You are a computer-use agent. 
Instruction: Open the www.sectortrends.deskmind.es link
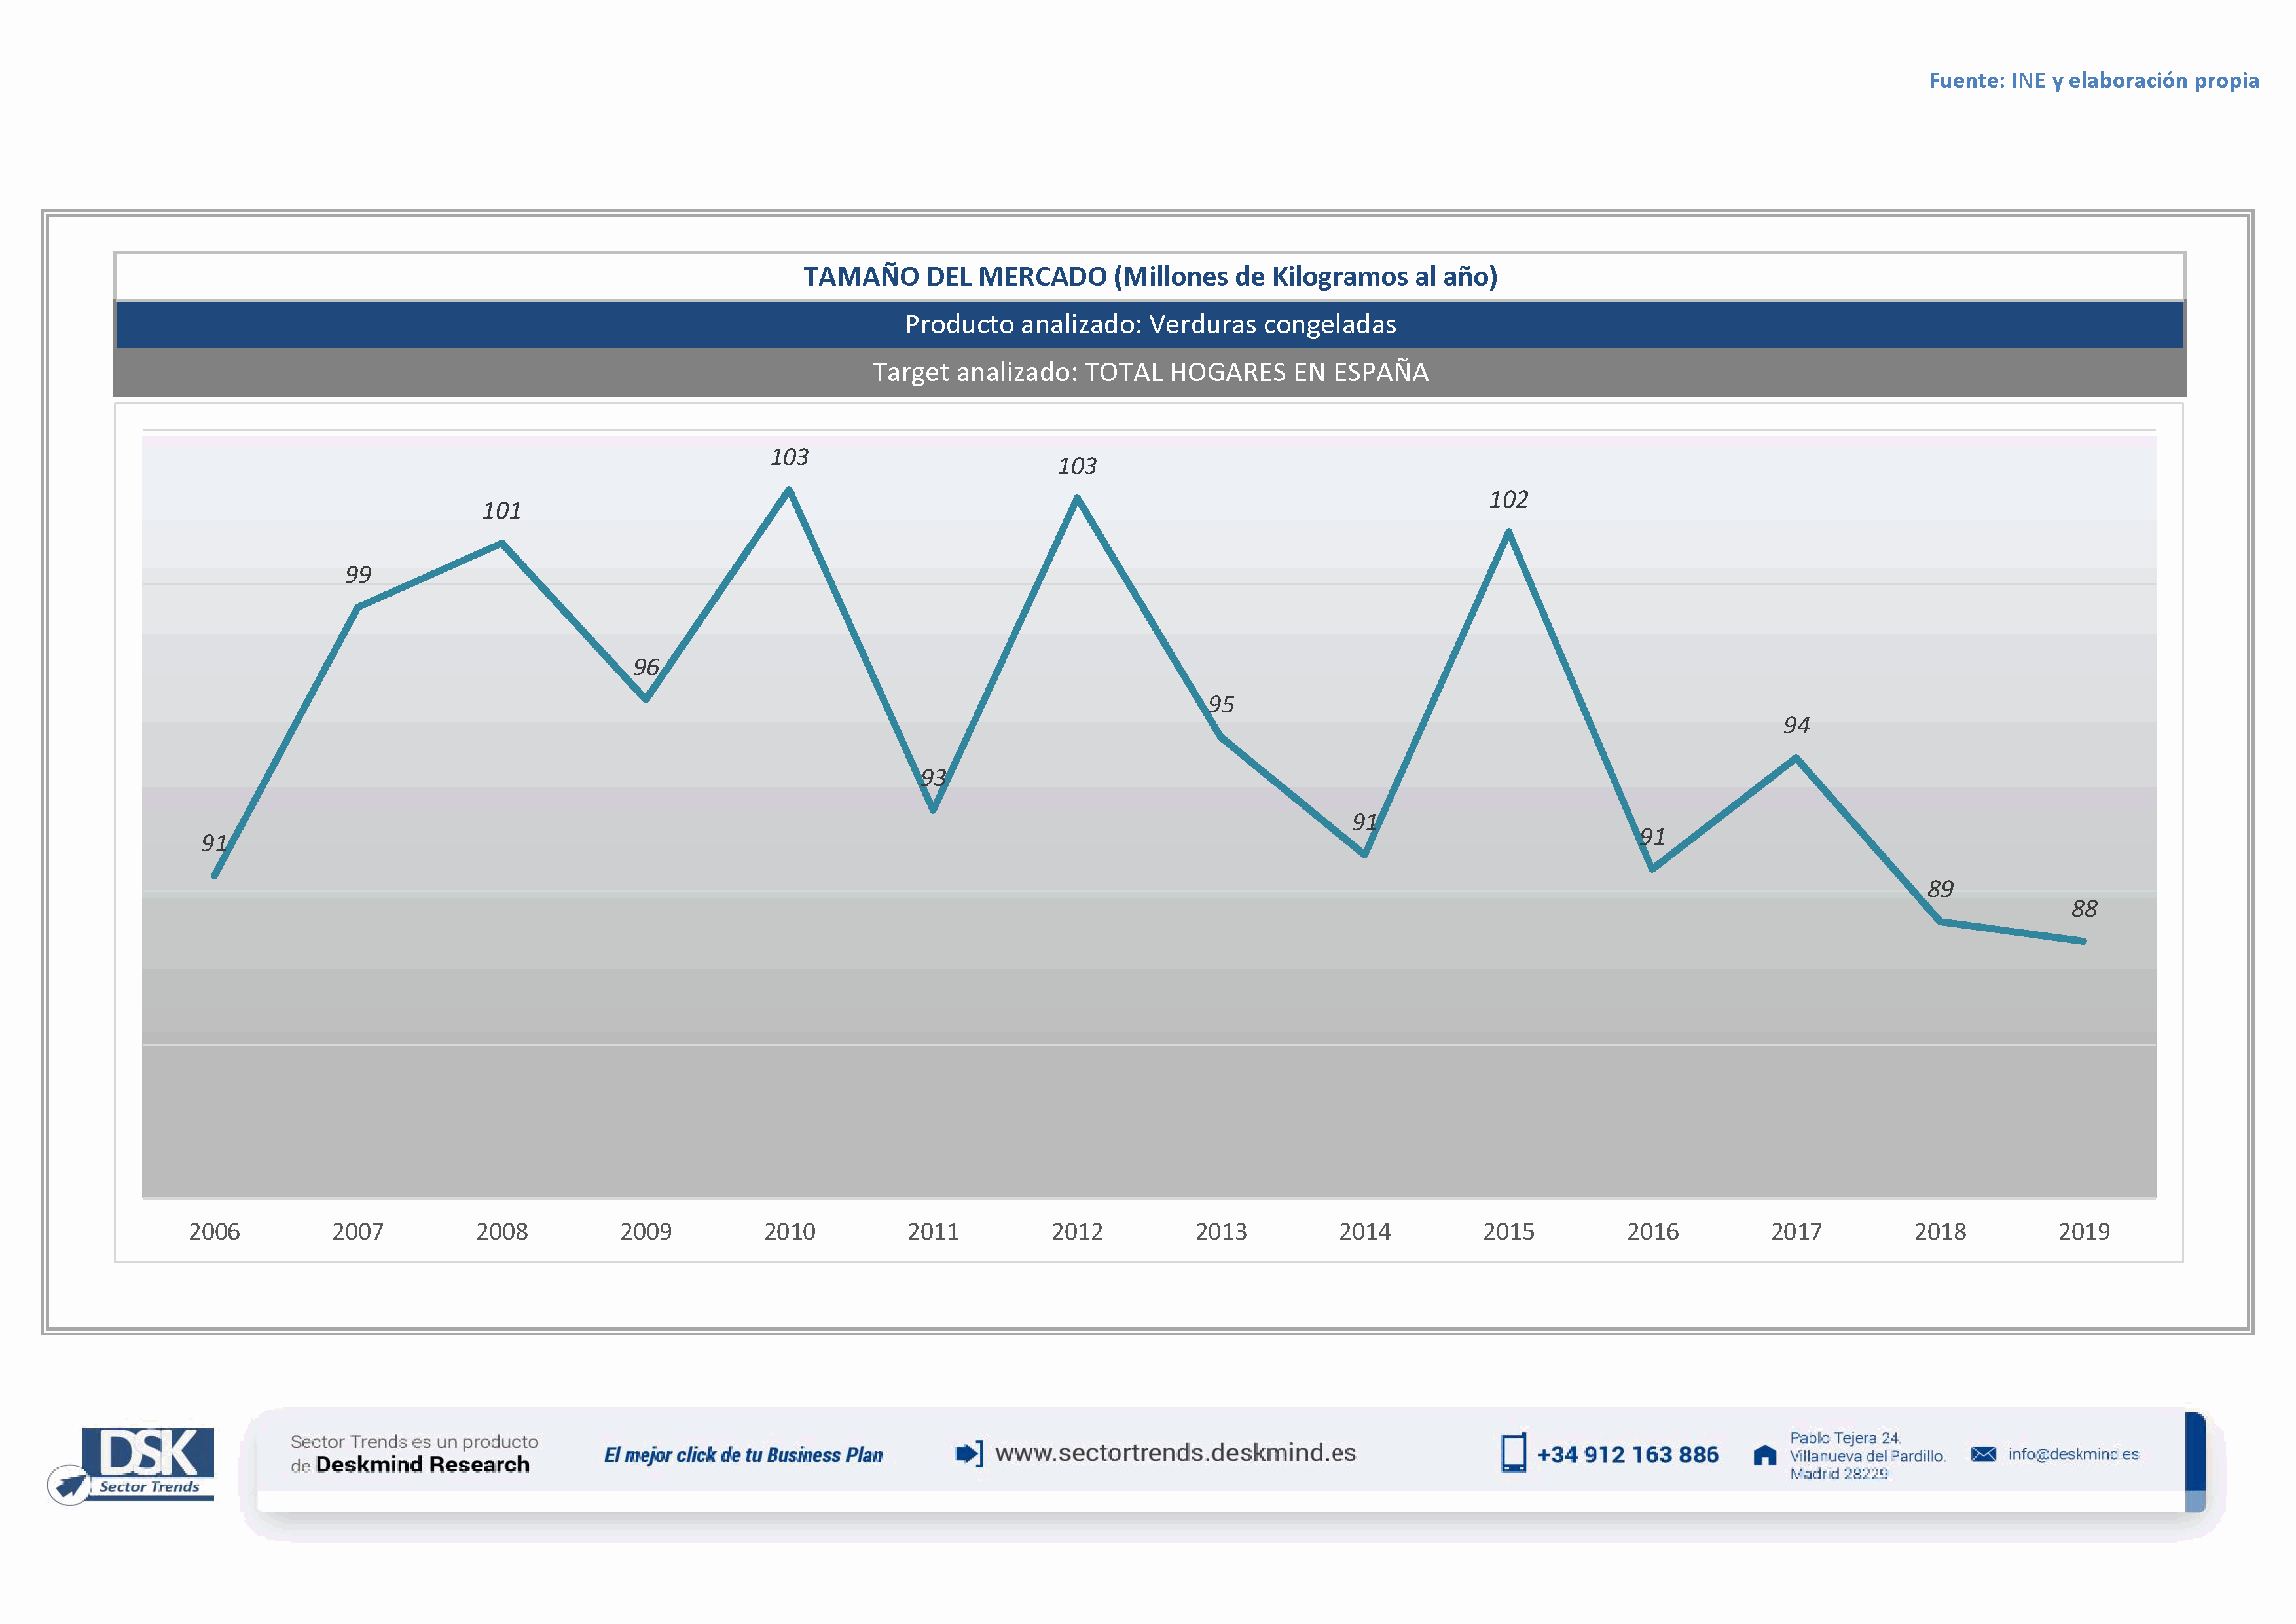1175,1453
